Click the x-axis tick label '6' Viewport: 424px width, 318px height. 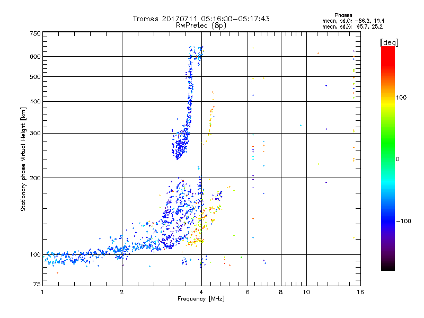[x=248, y=292]
